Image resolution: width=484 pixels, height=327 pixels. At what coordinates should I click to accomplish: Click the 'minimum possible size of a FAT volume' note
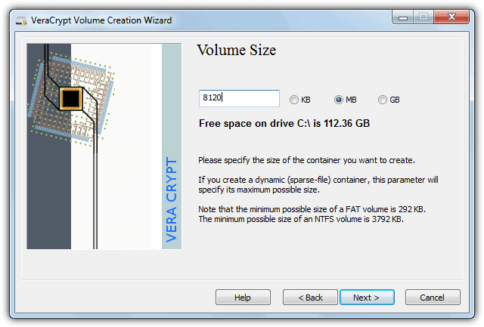click(x=312, y=209)
